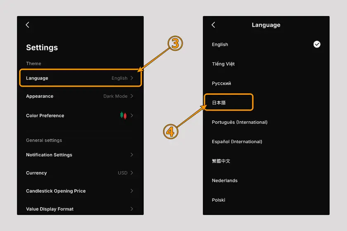Click the Settings page heading
Screen dimensions: 347x231
pyautogui.click(x=42, y=47)
